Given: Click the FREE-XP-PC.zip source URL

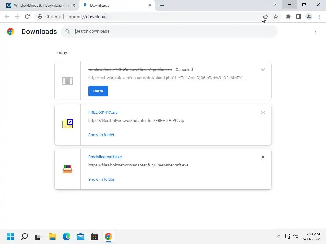Looking at the screenshot, I should (136, 120).
